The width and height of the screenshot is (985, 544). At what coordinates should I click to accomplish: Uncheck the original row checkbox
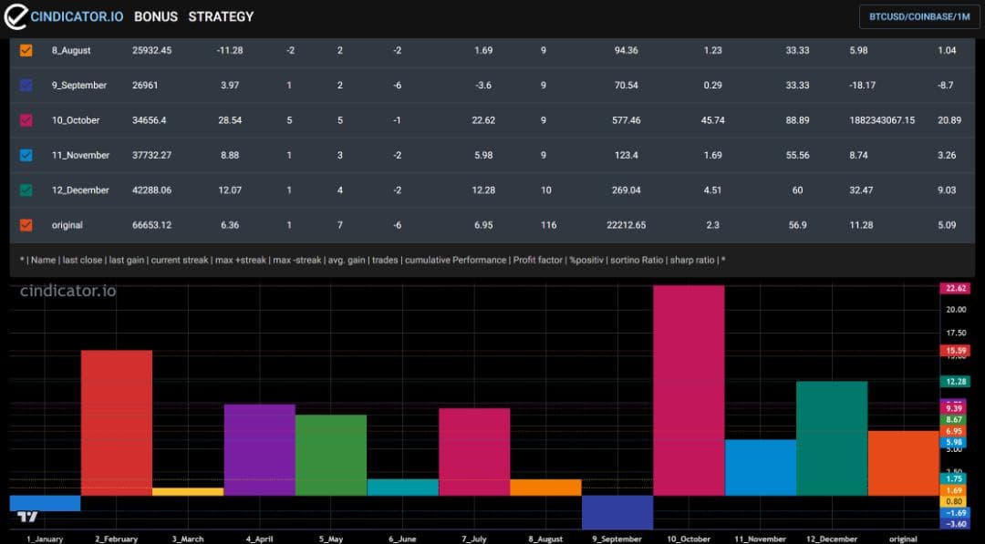[26, 225]
